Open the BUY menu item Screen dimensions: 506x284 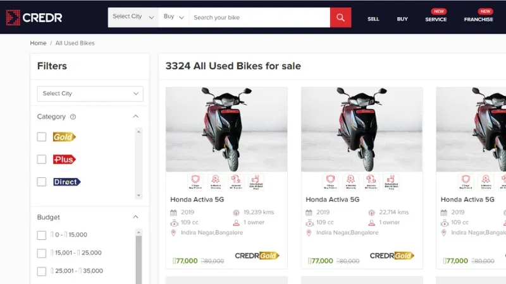402,19
